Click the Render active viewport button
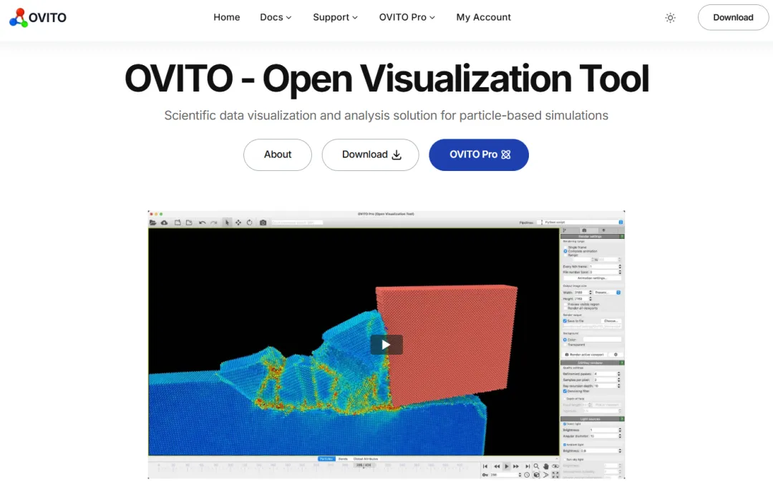This screenshot has width=773, height=487. click(585, 355)
